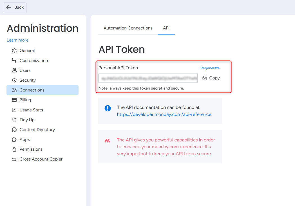Select the API tab
The height and width of the screenshot is (206, 295).
point(166,28)
